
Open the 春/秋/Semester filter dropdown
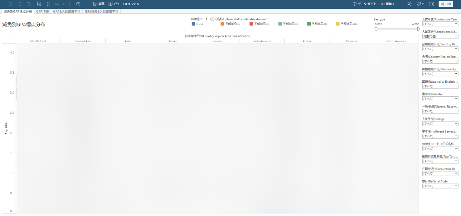click(440, 99)
